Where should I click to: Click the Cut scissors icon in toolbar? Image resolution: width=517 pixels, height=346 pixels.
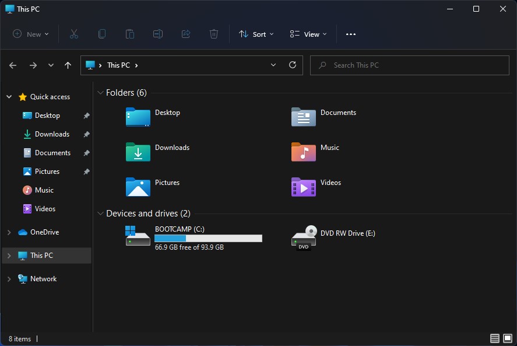74,34
